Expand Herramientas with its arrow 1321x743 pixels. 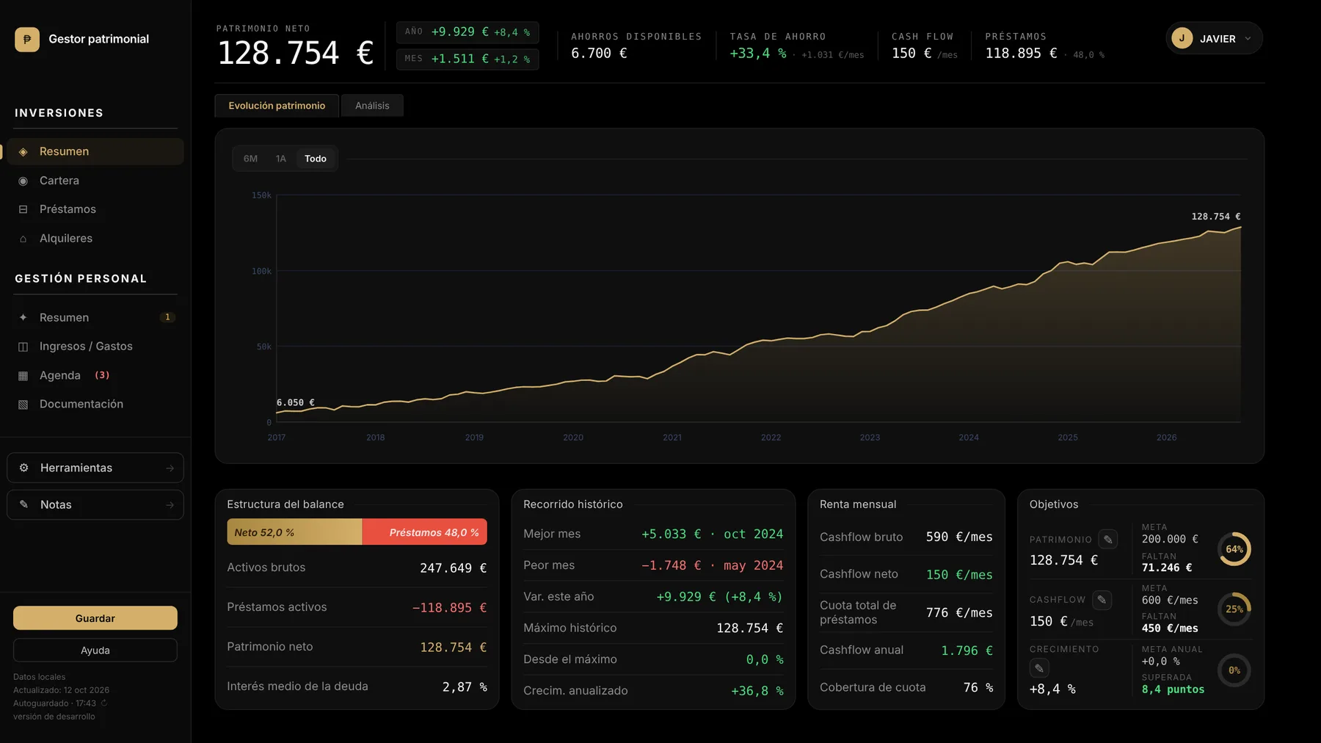tap(170, 468)
